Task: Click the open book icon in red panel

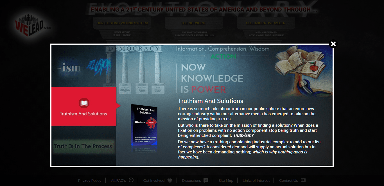Action: pyautogui.click(x=84, y=103)
